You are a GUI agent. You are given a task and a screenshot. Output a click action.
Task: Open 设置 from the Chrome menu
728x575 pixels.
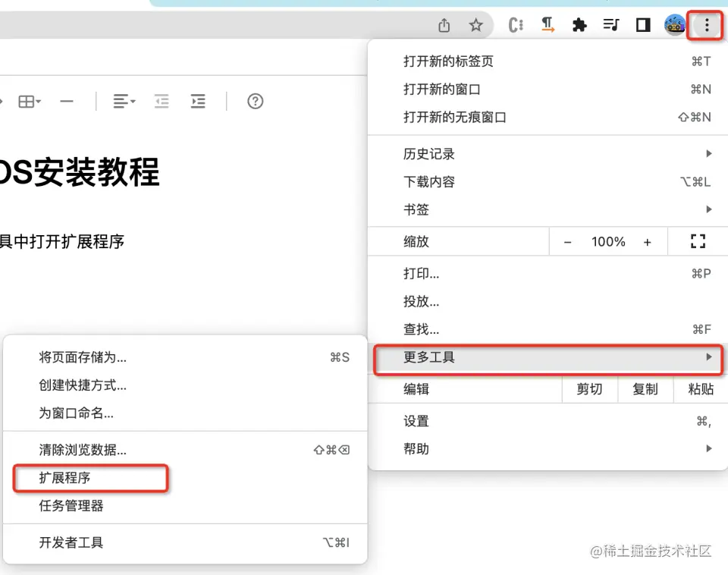tap(548, 421)
